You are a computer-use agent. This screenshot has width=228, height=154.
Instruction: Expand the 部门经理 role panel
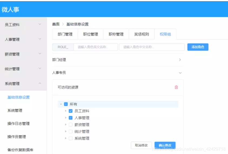click(x=118, y=60)
